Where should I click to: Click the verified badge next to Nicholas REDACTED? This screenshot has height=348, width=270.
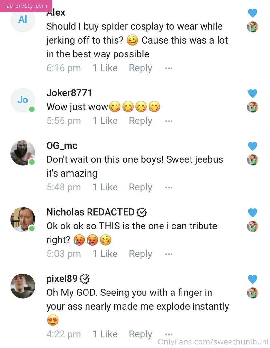142,212
